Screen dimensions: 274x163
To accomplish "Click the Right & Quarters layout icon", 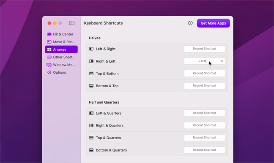I will [91, 125].
